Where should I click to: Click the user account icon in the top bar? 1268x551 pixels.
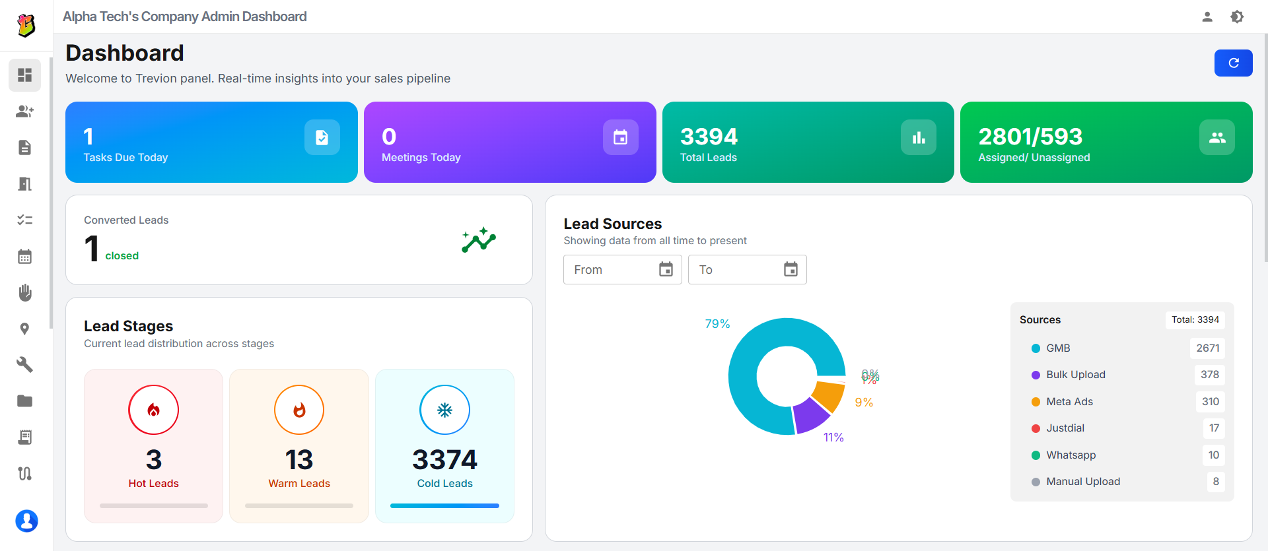[1207, 16]
